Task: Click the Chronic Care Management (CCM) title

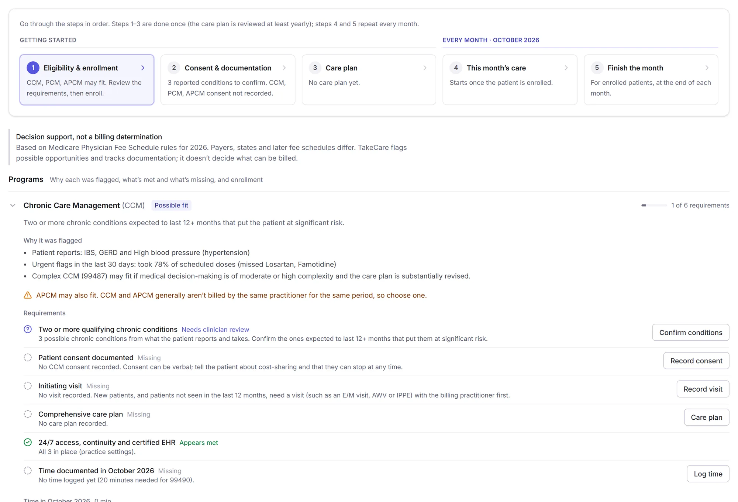Action: [84, 205]
